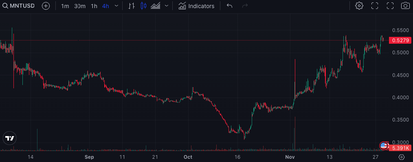
Task: Click the Oct label on the time axis
Action: click(188, 157)
